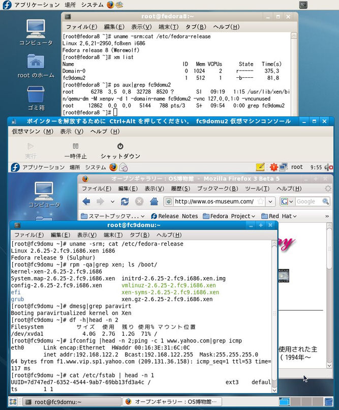Open Firefox back history dropdown arrow
The height and width of the screenshot is (410, 339).
[112, 201]
